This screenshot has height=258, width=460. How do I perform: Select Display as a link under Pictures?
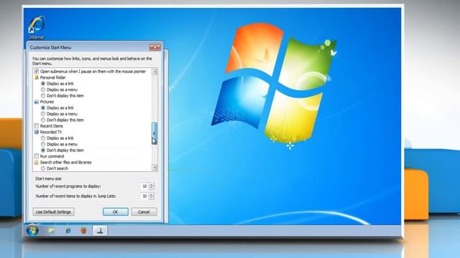coord(43,108)
